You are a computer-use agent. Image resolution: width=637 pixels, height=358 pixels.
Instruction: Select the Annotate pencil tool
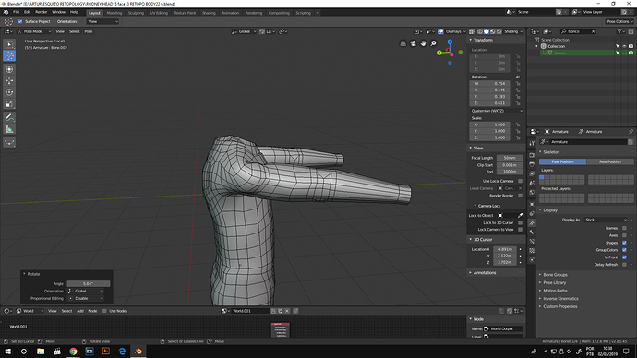(x=9, y=118)
